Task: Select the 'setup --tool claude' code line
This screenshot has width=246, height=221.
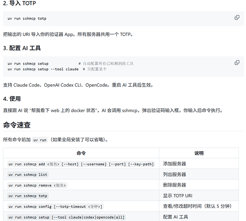Action: 43,69
